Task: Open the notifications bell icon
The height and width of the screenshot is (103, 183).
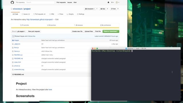Action: (x=108, y=2)
